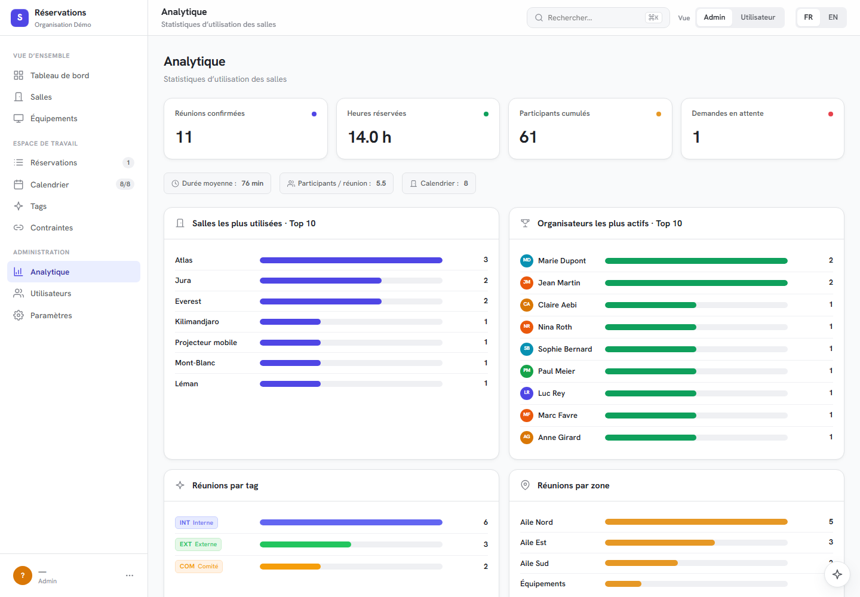Screen dimensions: 860x597
Task: Click the Calendrier calendar icon in sidebar
Action: point(19,184)
